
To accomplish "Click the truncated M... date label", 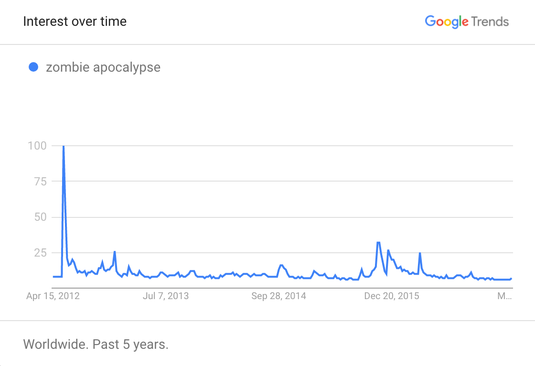I will pyautogui.click(x=504, y=296).
